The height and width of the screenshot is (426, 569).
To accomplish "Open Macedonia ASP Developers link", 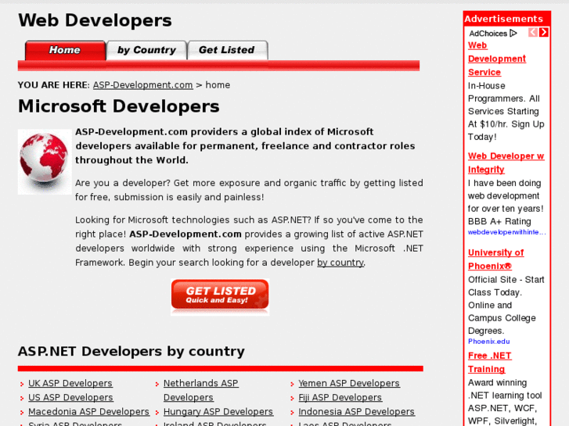I will coord(89,411).
